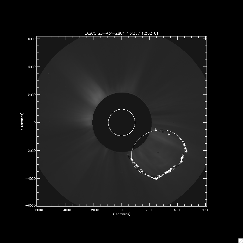Select the plus marker at the fitted ellipse's center

(x=158, y=153)
